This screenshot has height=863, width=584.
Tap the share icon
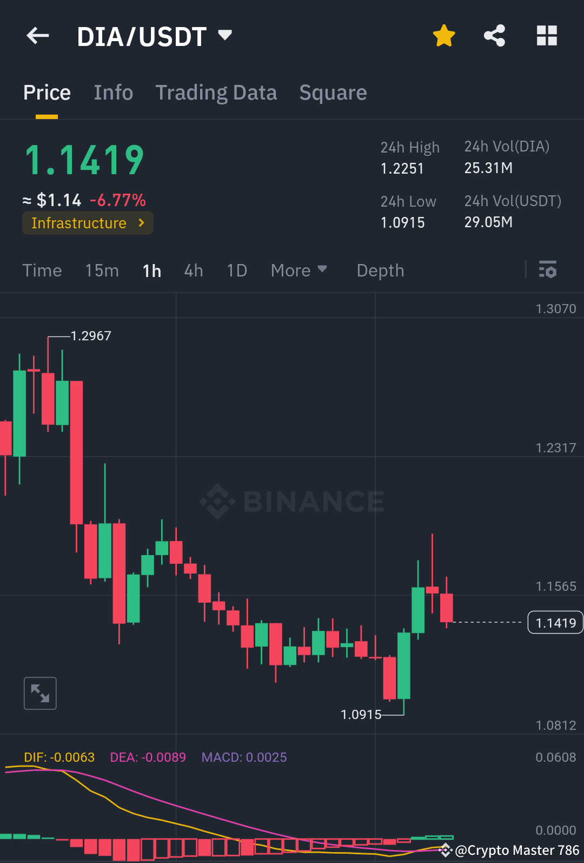[x=494, y=35]
